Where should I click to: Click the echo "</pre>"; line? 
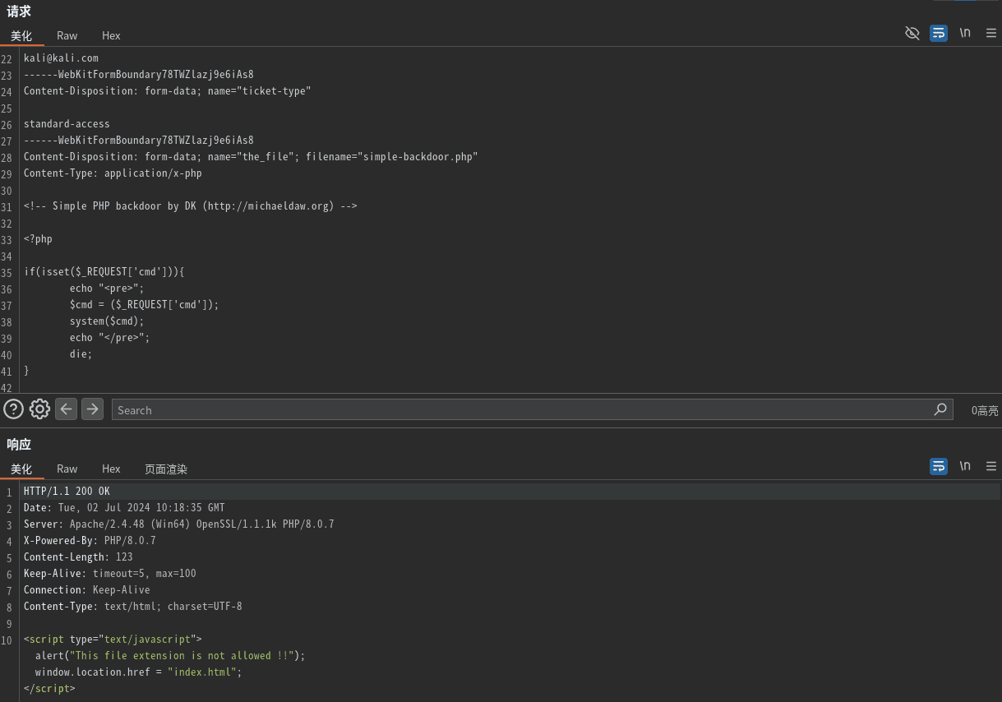tap(110, 338)
